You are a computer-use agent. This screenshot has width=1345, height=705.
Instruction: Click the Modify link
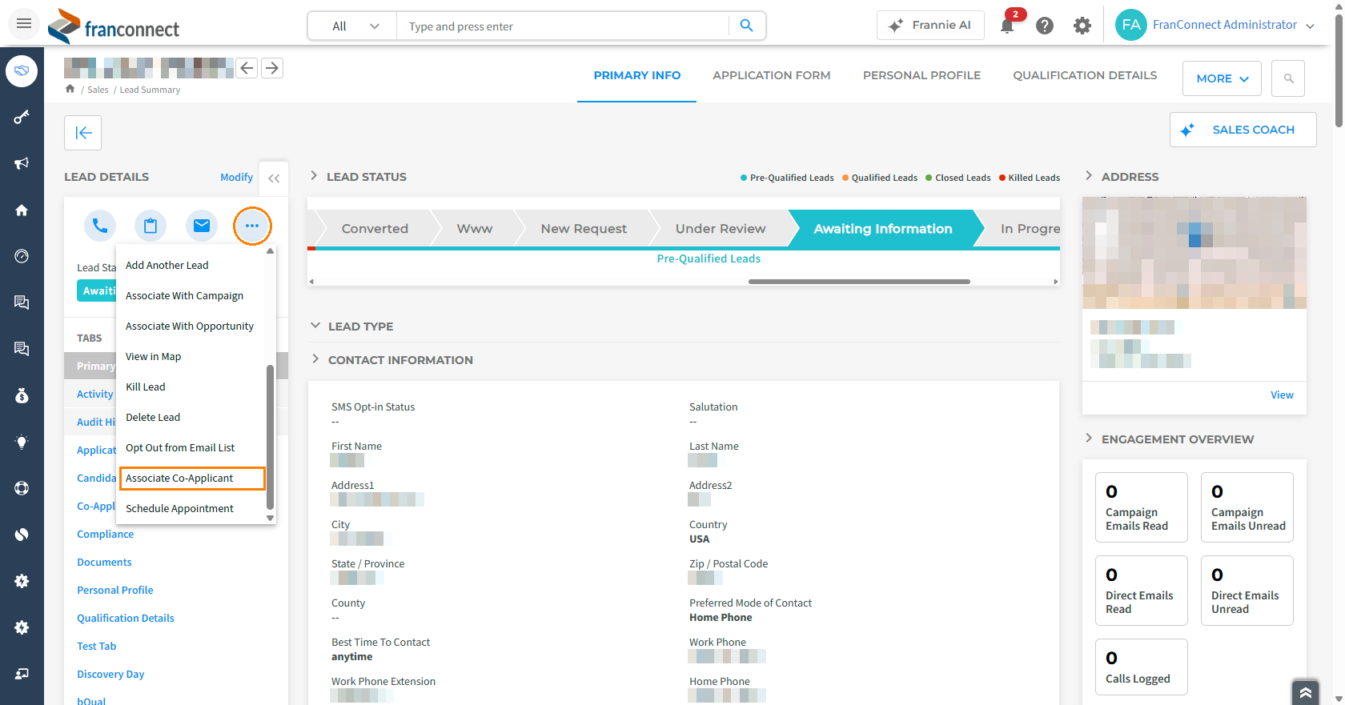[237, 177]
